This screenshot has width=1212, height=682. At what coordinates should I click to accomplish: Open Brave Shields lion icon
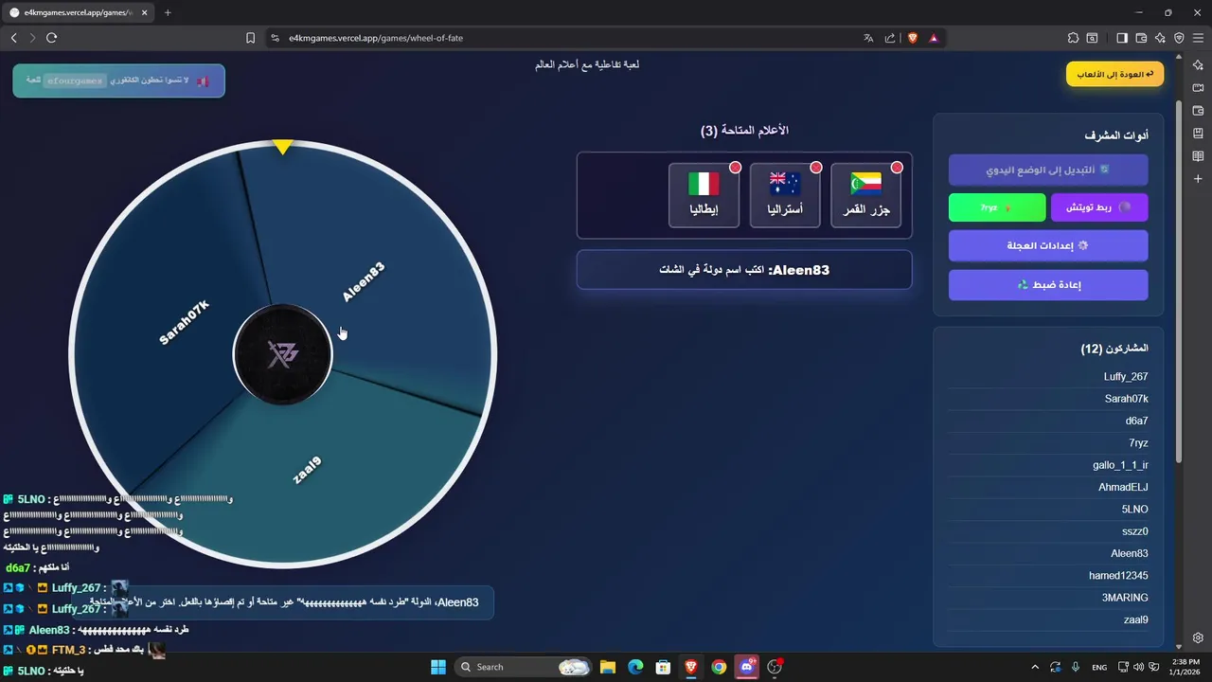tap(913, 38)
